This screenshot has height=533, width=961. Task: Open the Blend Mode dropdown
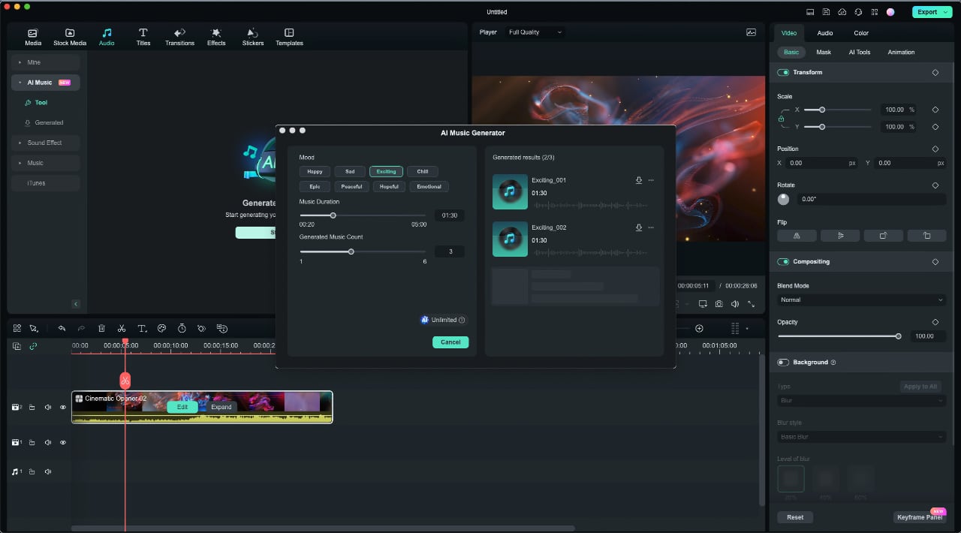860,300
